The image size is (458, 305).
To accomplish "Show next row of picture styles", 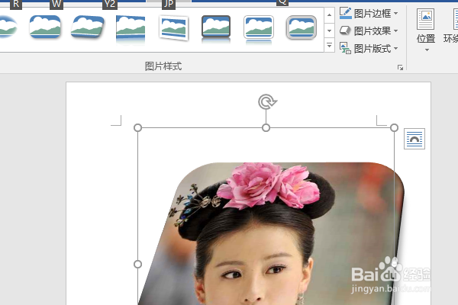I will point(329,30).
